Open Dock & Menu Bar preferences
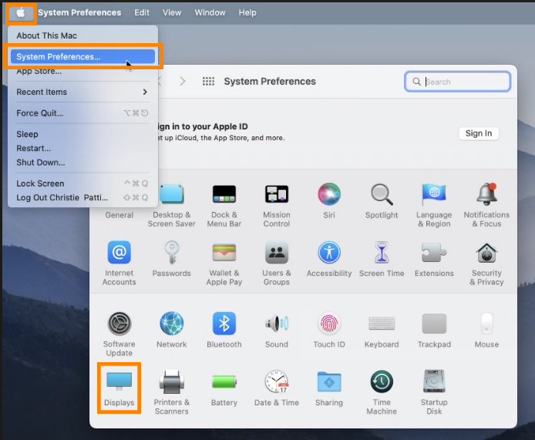This screenshot has width=535, height=440. click(x=224, y=205)
